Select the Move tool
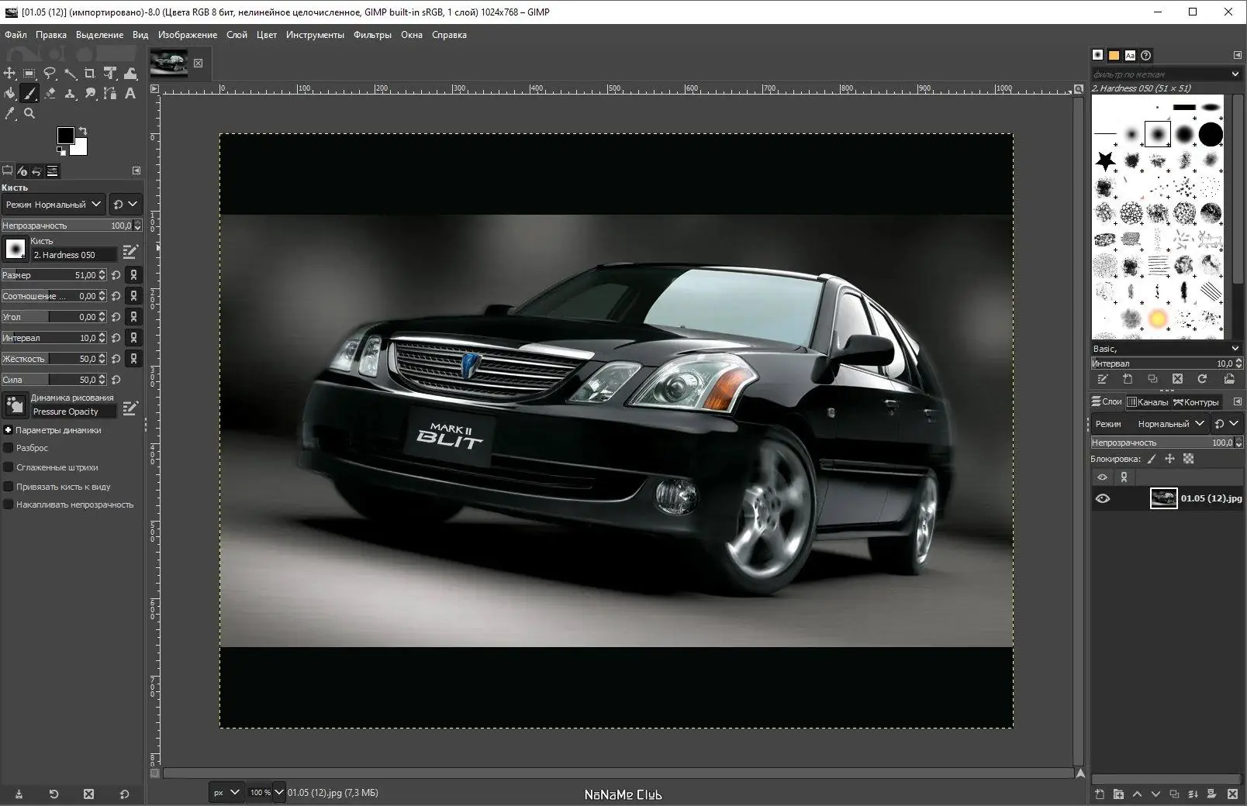 tap(10, 74)
